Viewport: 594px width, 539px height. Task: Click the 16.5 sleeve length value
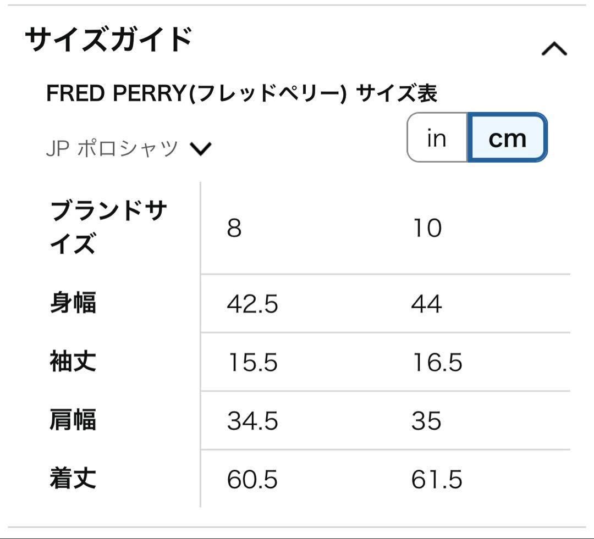[x=437, y=363]
